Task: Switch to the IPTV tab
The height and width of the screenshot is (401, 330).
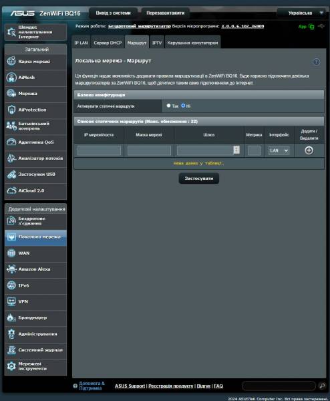Action: click(157, 43)
